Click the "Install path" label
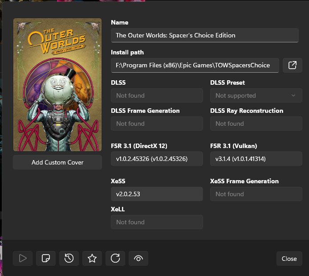Screen dimensions: 309x276 tap(127, 52)
